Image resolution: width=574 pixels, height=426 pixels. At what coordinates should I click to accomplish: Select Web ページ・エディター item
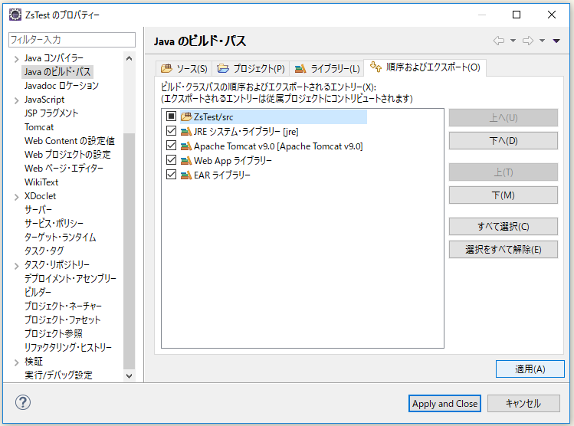click(64, 169)
